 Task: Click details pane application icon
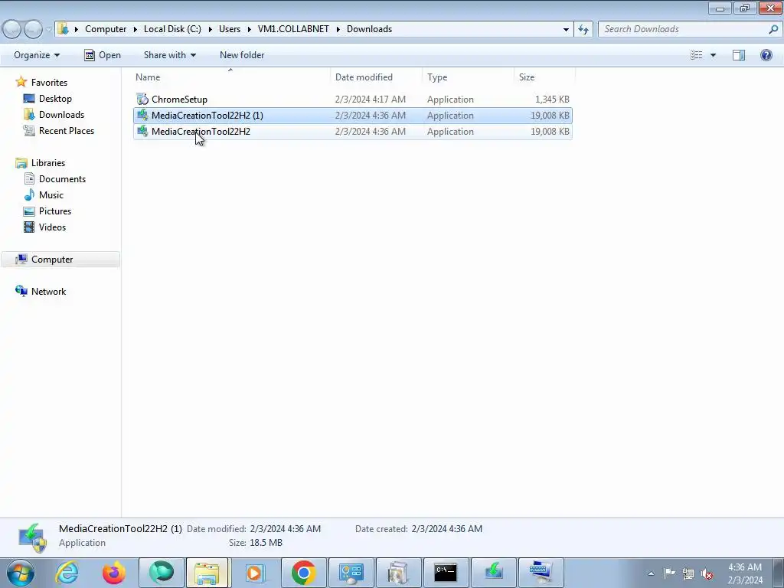pyautogui.click(x=33, y=537)
